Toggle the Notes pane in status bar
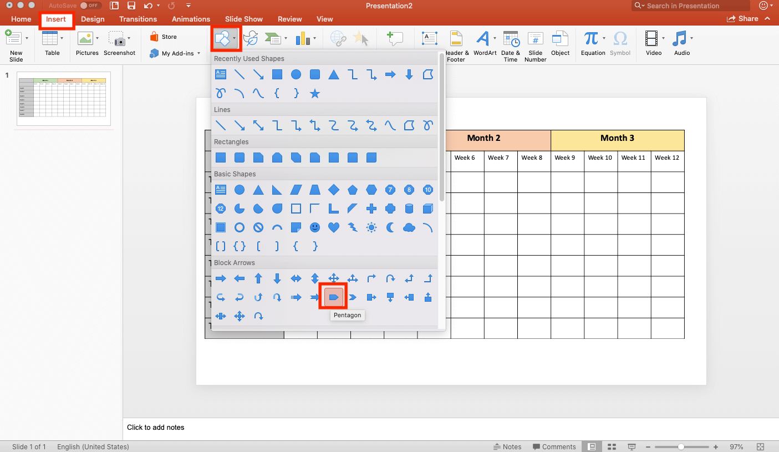Screen dimensions: 779x452 507,447
